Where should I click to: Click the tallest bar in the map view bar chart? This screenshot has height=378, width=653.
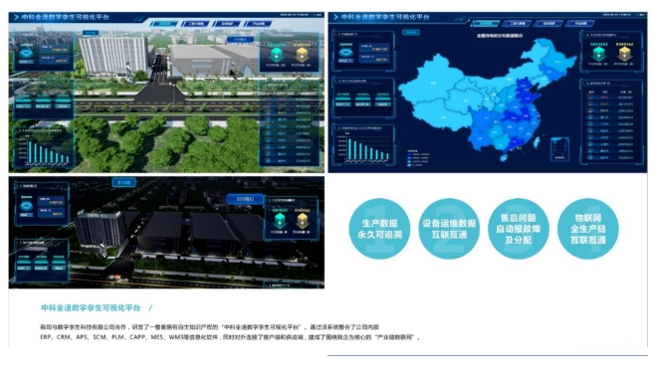[x=349, y=150]
